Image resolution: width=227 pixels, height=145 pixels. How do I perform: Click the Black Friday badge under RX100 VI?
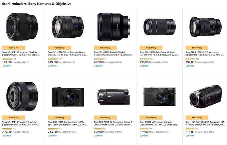(x=151, y=118)
